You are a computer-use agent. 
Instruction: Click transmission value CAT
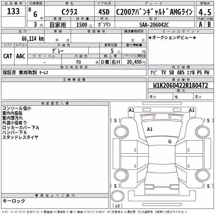pyautogui.click(x=8, y=56)
